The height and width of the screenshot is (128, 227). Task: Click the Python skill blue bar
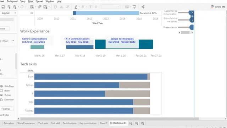coord(77,85)
